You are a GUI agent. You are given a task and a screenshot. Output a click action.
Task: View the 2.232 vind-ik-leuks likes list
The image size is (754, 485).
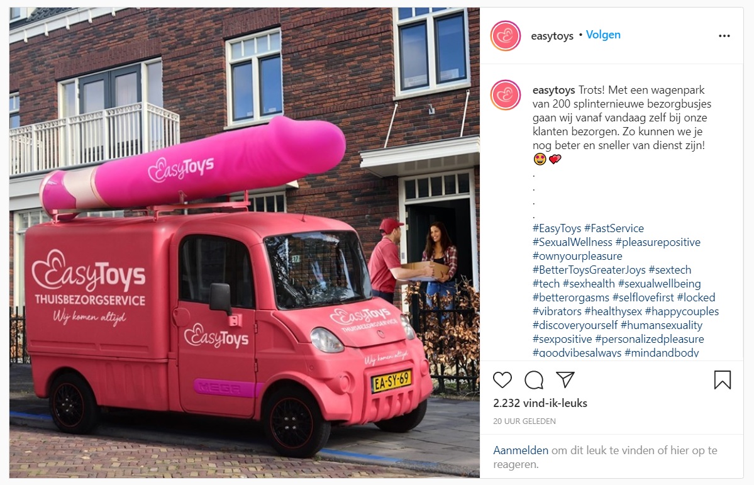tap(540, 403)
